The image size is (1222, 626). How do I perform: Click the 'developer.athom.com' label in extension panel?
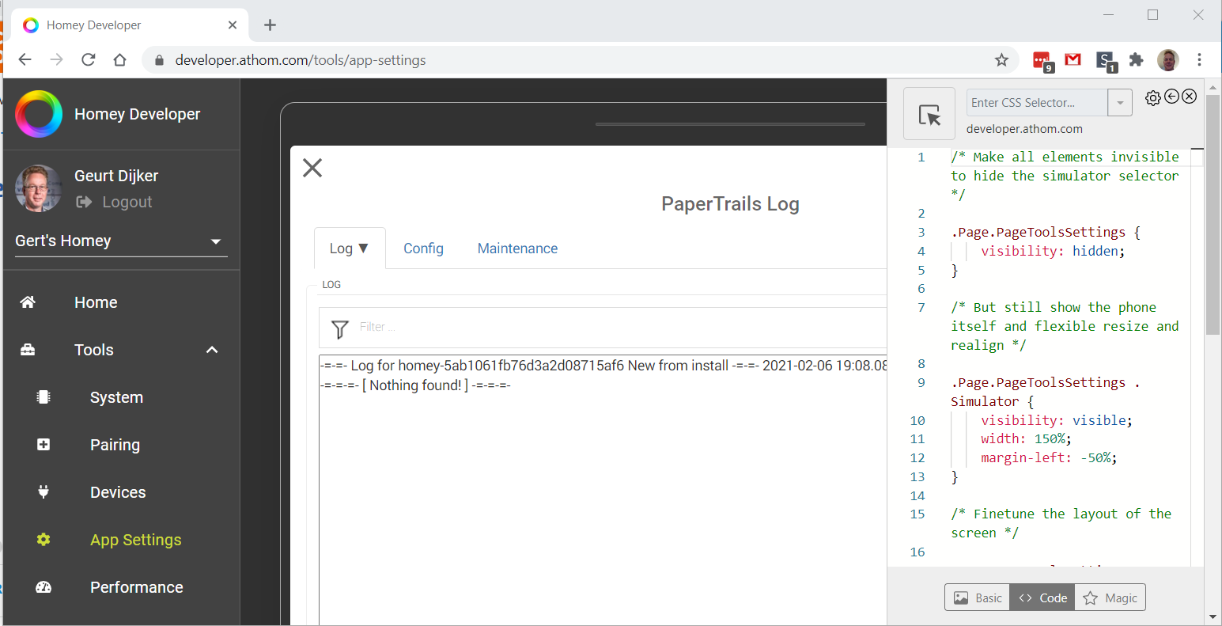click(x=1024, y=129)
